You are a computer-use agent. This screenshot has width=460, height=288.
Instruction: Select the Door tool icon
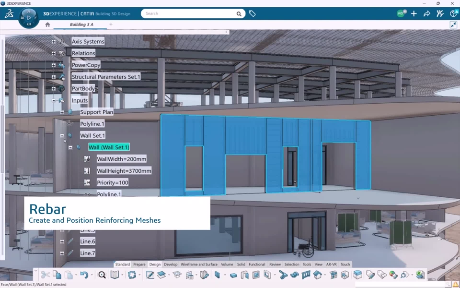point(244,275)
